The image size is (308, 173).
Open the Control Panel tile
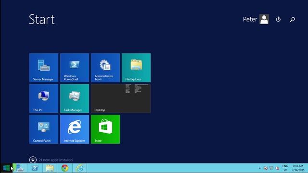click(44, 129)
